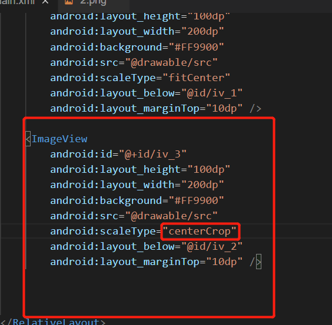Viewport: 332px width, 325px height.
Task: Close the main.xml editor tab
Action: [x=45, y=2]
